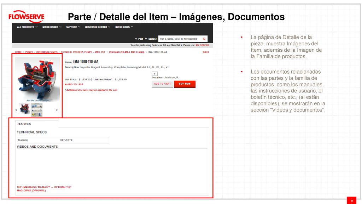362x204 pixels.
Task: Click the Videos and Documents heading
Action: 37,147
